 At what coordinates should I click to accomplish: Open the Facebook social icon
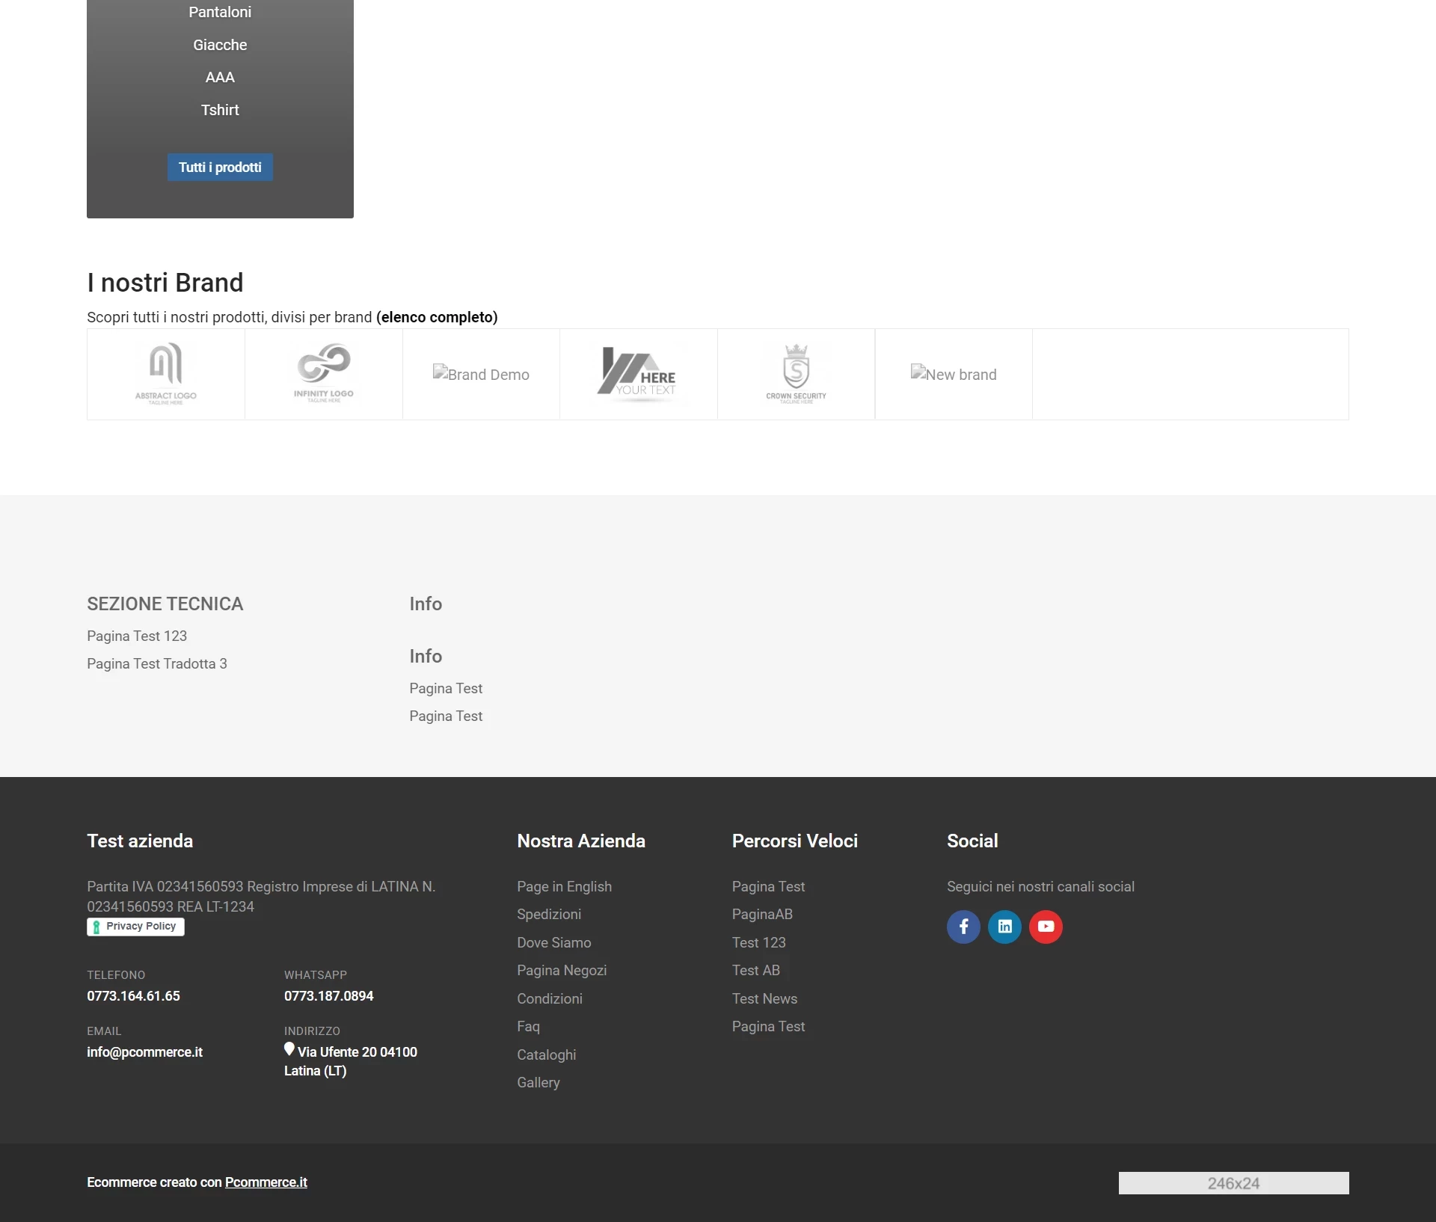pos(963,927)
